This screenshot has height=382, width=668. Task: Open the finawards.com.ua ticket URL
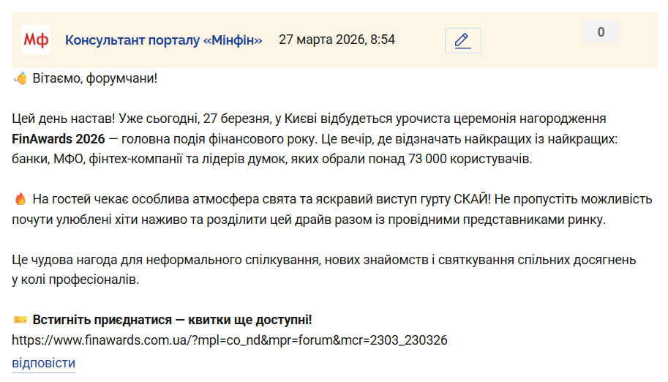[230, 340]
